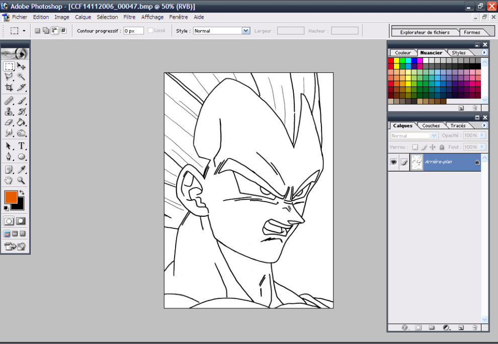Create new swatch in Nuancier panel
The width and height of the screenshot is (498, 344).
coord(461,108)
